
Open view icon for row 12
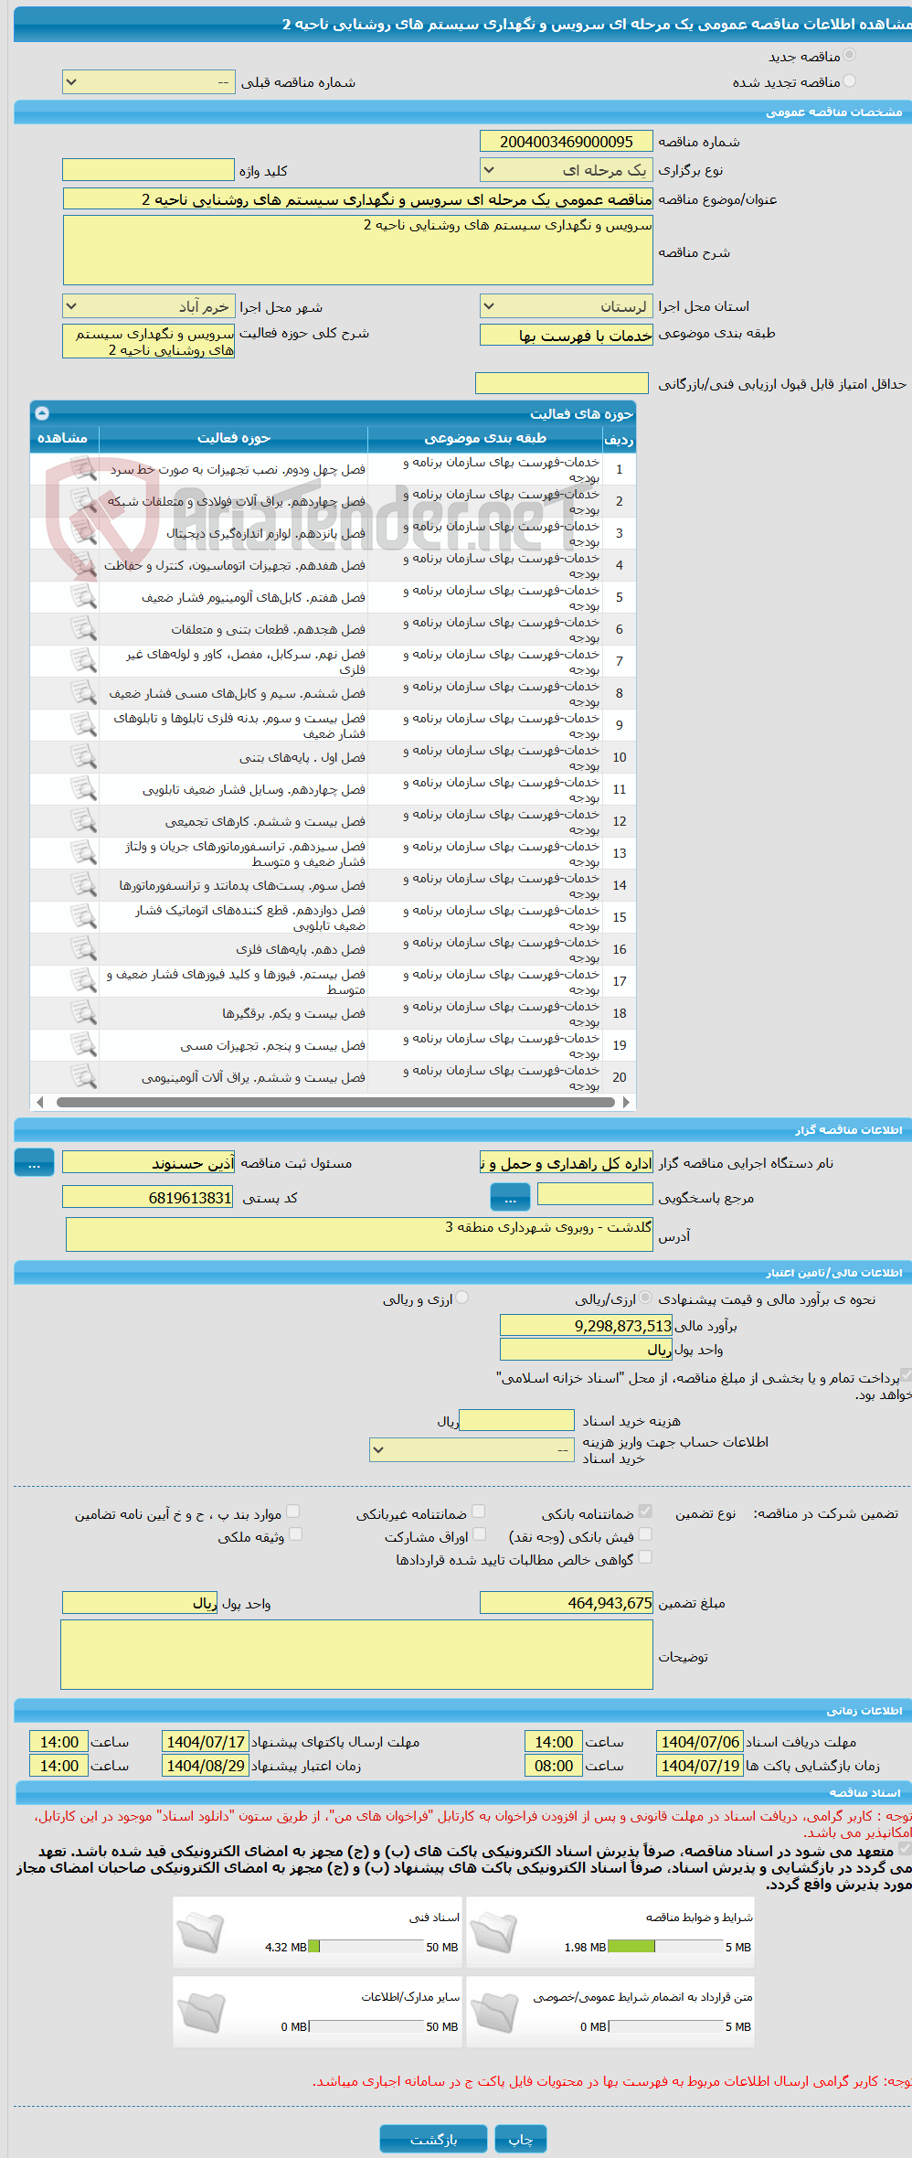point(83,821)
